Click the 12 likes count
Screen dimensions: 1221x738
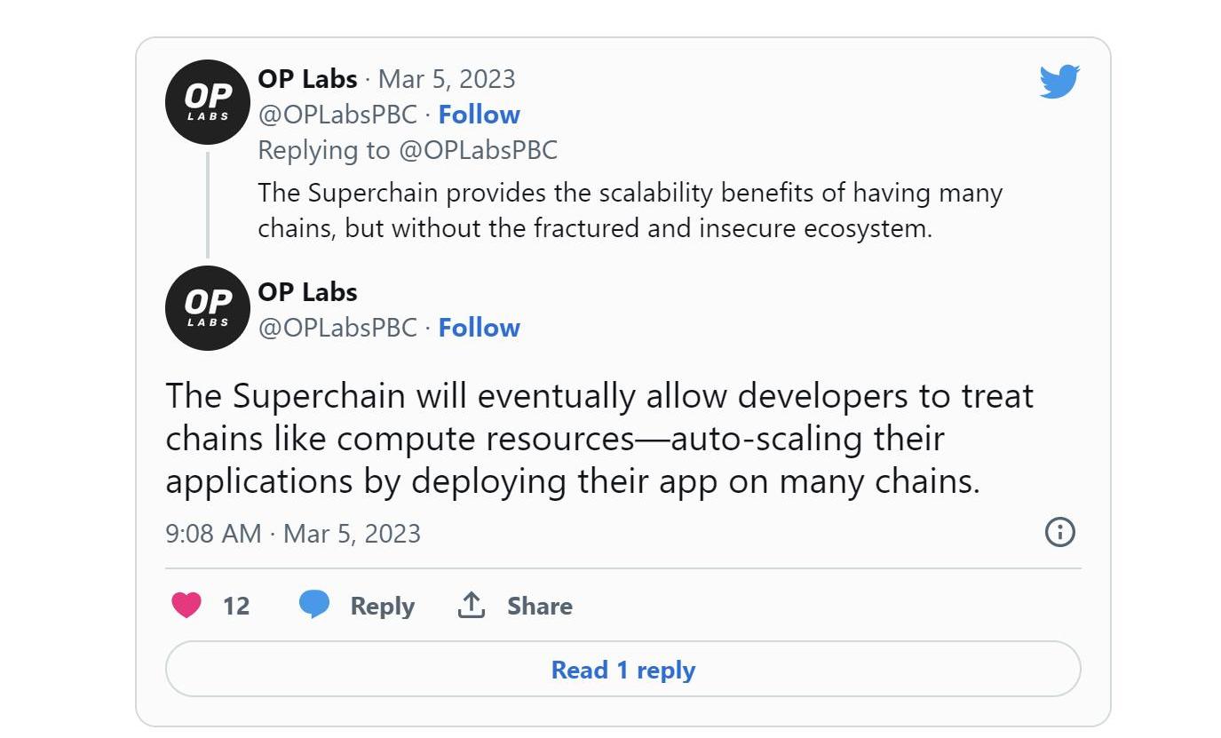[x=235, y=606]
